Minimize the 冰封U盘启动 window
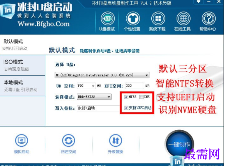 [x=209, y=2]
